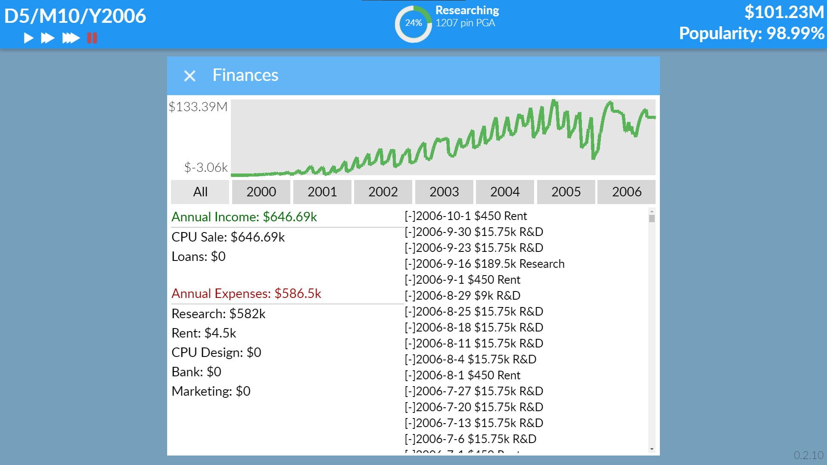Screen dimensions: 827x465
Task: Open the 2003 year tab
Action: coord(444,192)
